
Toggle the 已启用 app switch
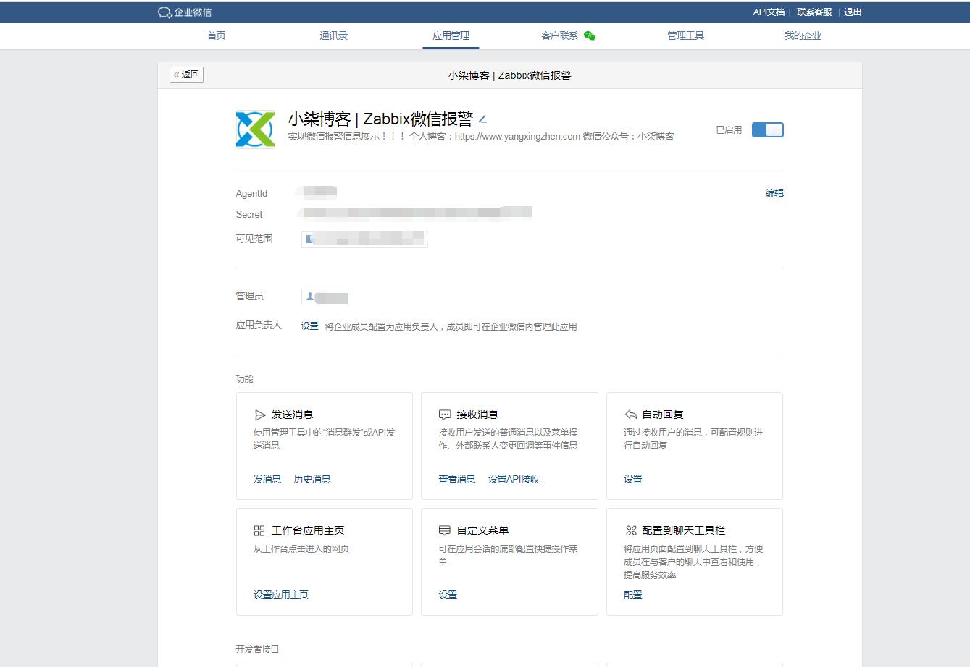click(x=767, y=130)
